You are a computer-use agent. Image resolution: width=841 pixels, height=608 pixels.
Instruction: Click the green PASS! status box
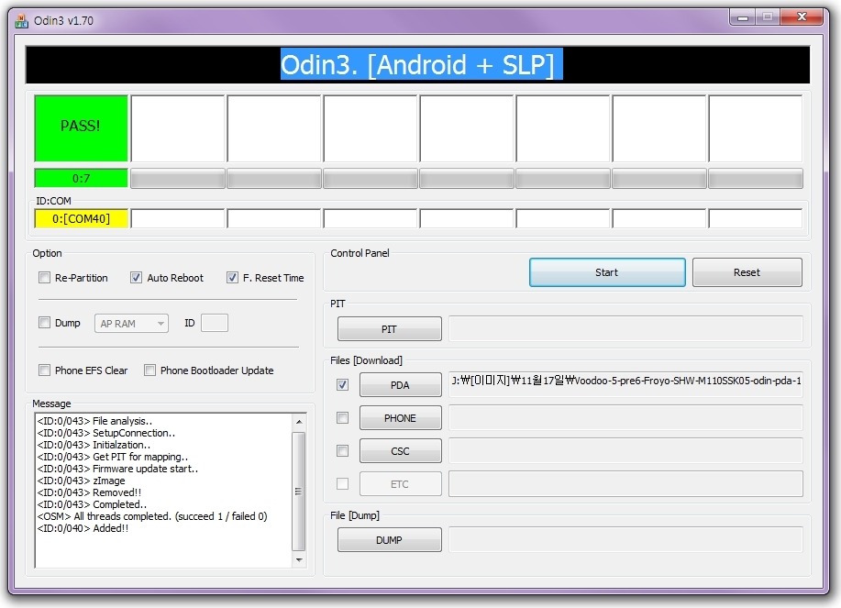coord(81,128)
